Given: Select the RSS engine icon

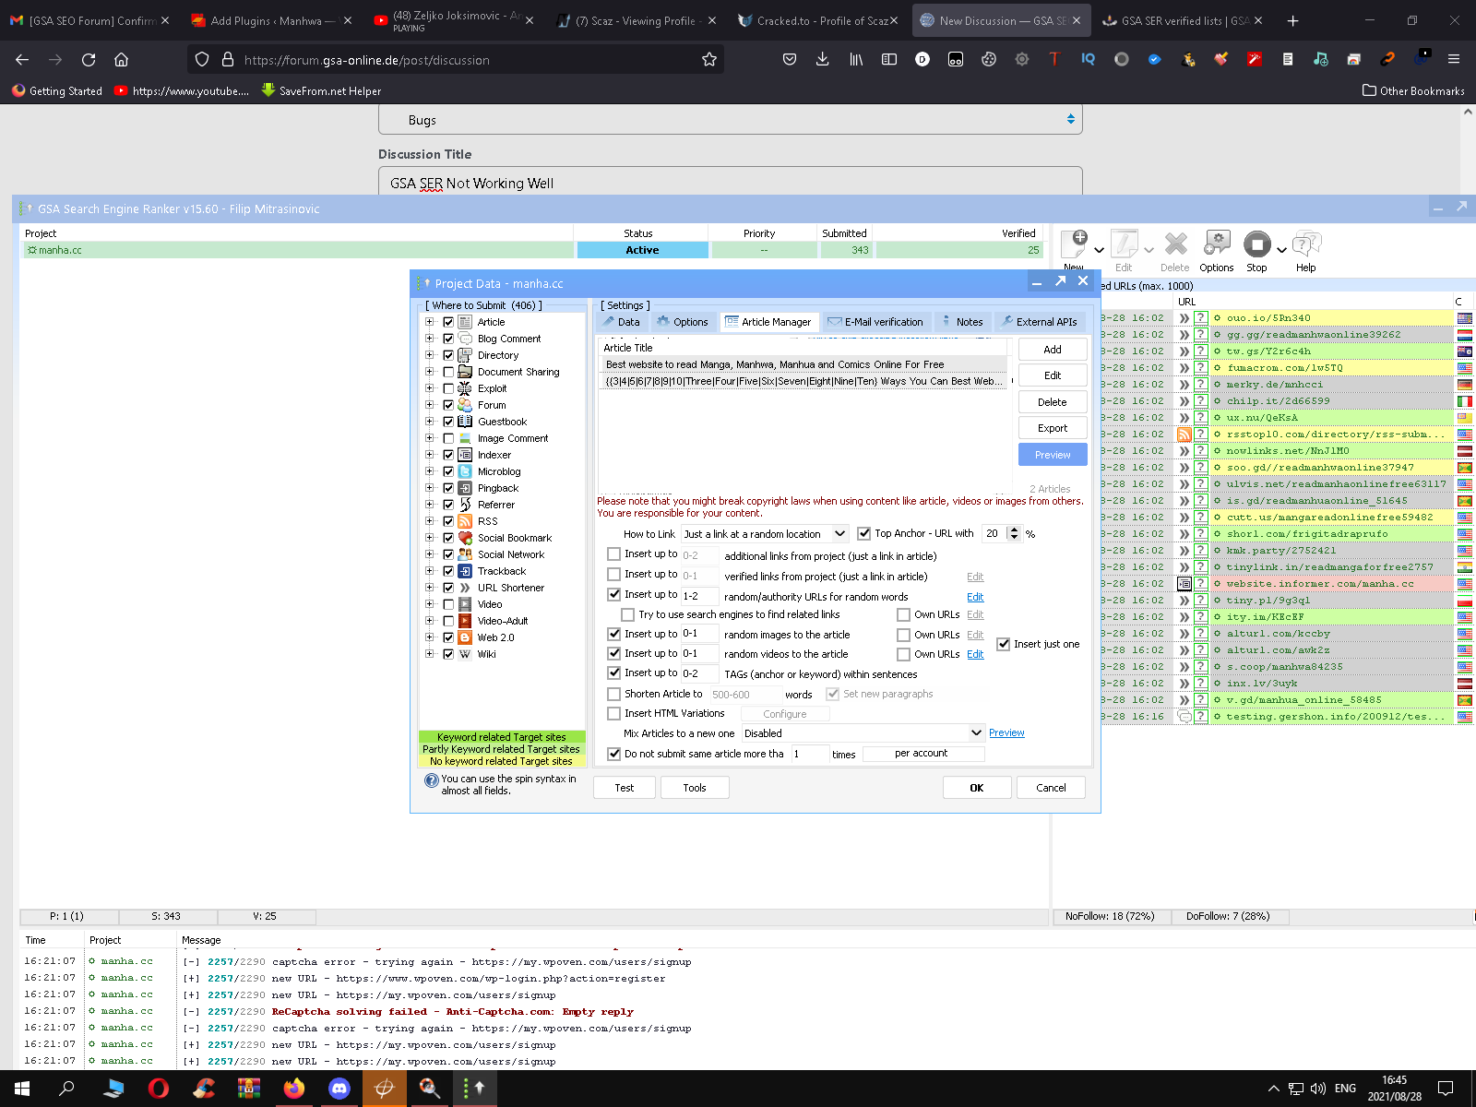Looking at the screenshot, I should pos(465,521).
